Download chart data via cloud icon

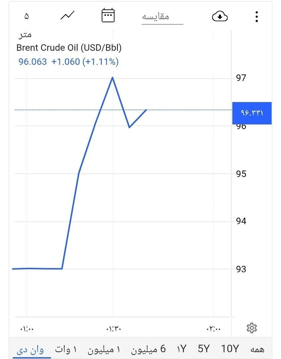220,16
